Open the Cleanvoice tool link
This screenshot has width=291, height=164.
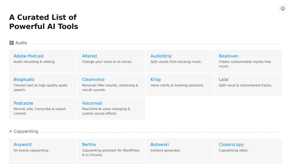[93, 79]
